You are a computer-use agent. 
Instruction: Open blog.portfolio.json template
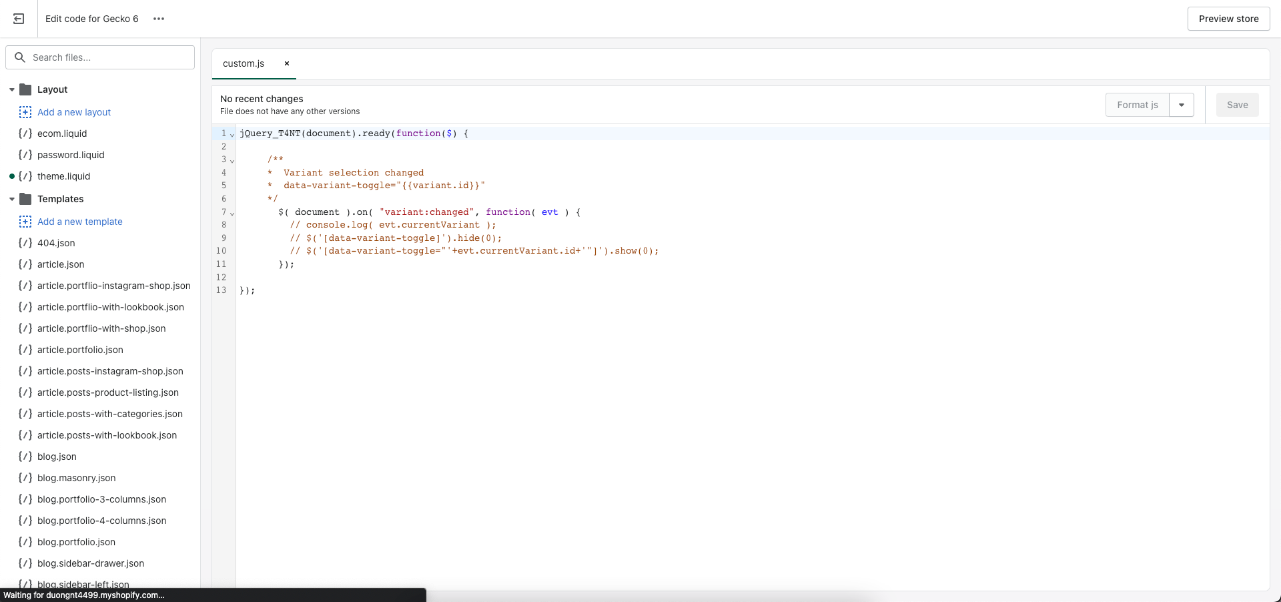tap(76, 542)
